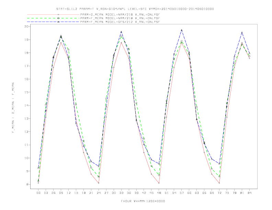The image size is (272, 210).
Task: Click y-axis tick value 9
Action: coord(27,171)
